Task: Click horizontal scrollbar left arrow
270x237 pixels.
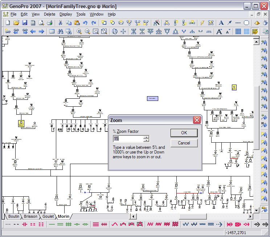Action: (133, 216)
